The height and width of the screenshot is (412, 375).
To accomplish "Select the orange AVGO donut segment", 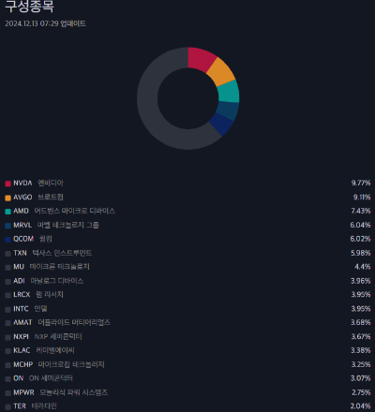I will tap(220, 72).
